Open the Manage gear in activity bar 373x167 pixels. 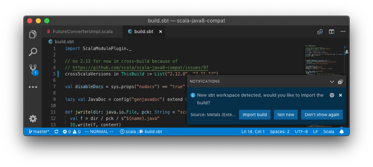click(x=33, y=119)
